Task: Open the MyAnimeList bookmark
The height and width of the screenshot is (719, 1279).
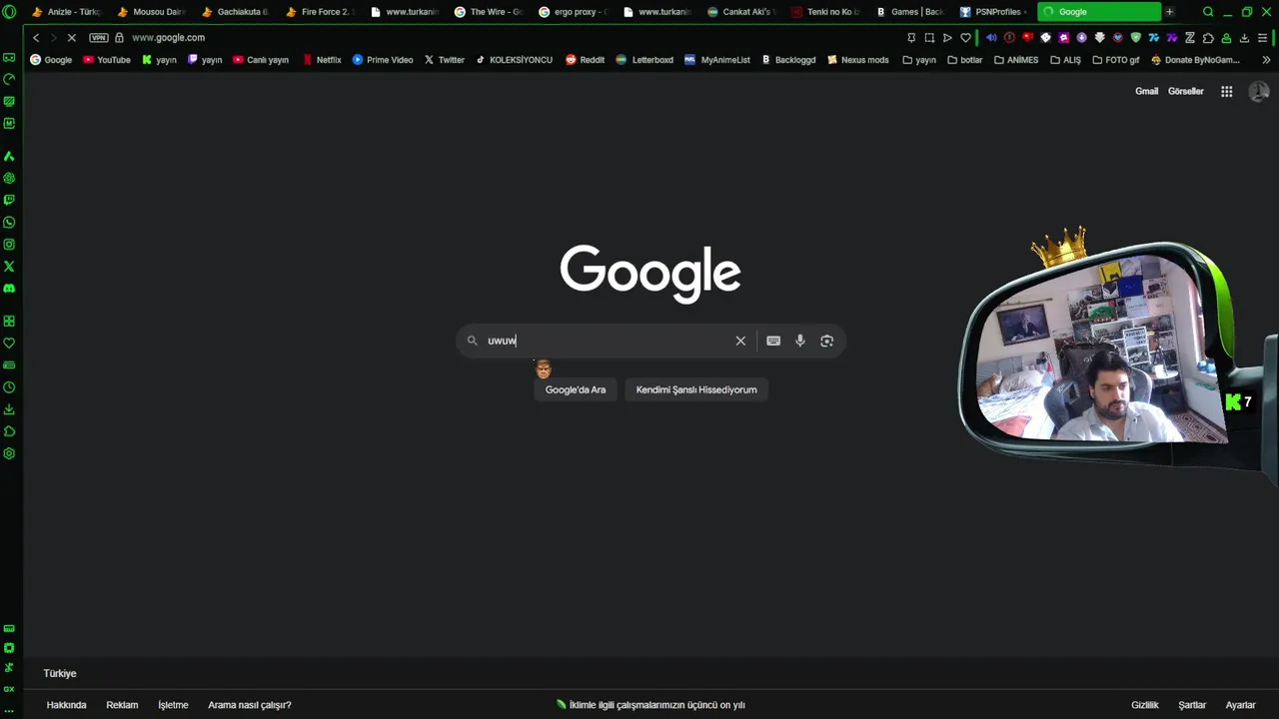Action: click(x=717, y=60)
